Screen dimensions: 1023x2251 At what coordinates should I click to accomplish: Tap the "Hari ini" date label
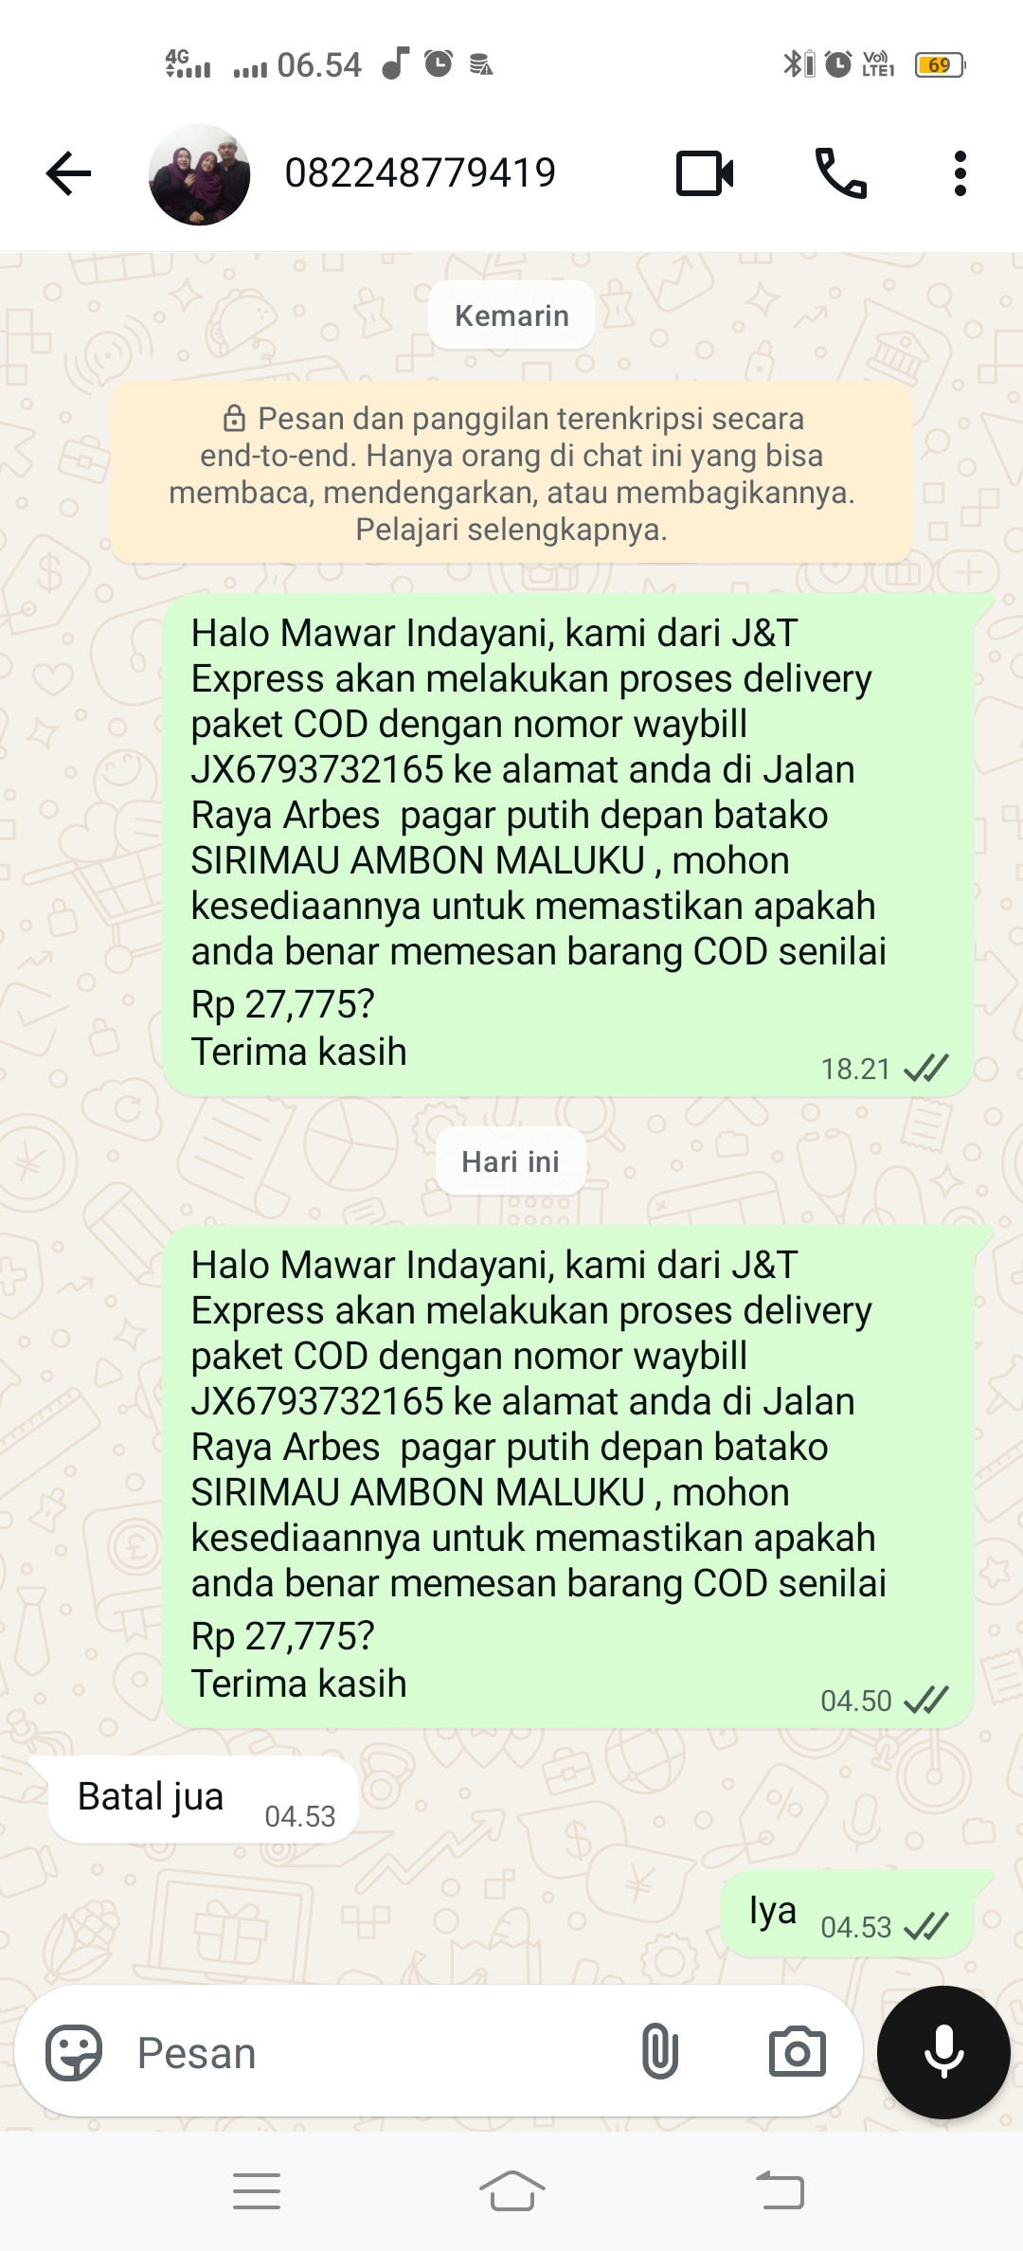point(511,1162)
